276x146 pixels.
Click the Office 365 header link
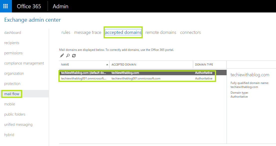(29, 6)
